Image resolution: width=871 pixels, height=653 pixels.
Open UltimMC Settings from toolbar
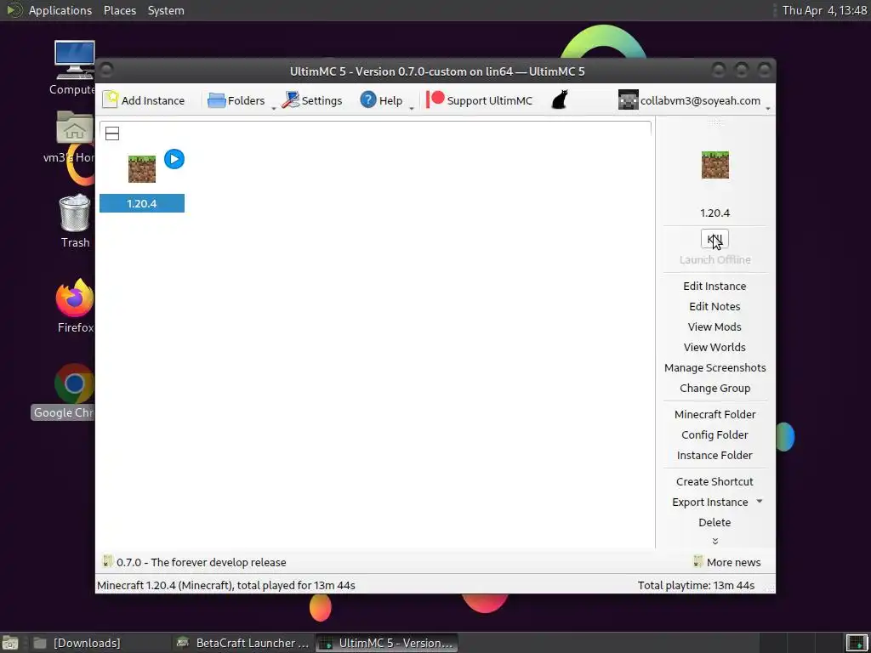tap(311, 100)
